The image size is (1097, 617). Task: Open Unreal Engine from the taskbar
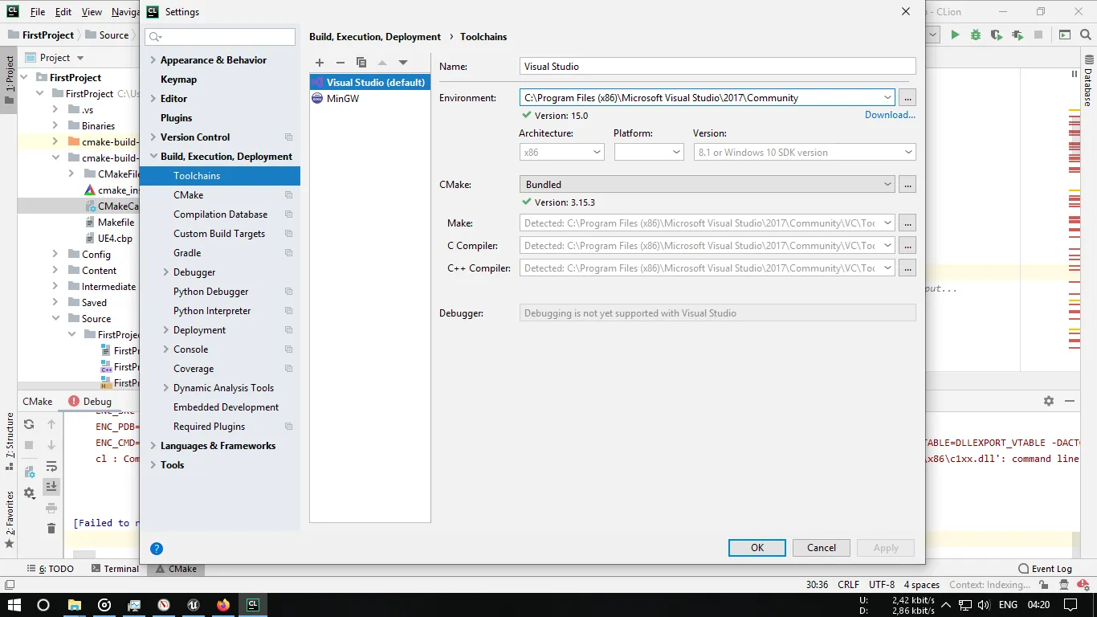pos(194,605)
